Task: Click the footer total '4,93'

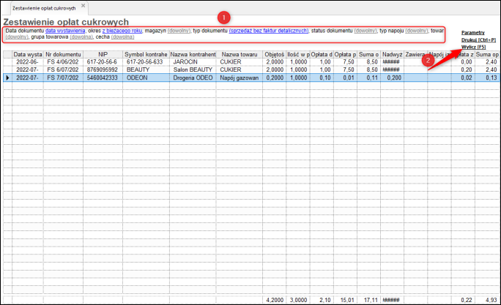Action: (x=487, y=300)
